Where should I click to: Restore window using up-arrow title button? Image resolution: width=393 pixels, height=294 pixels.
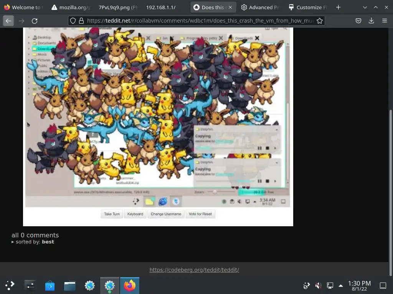coord(376,7)
